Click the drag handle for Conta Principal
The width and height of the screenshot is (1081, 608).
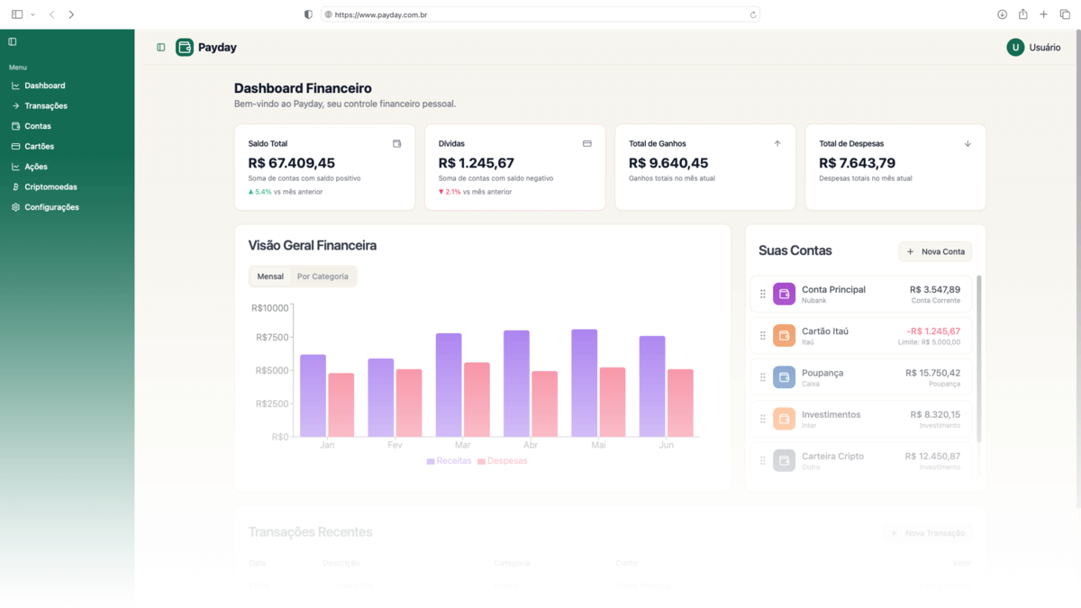[763, 294]
